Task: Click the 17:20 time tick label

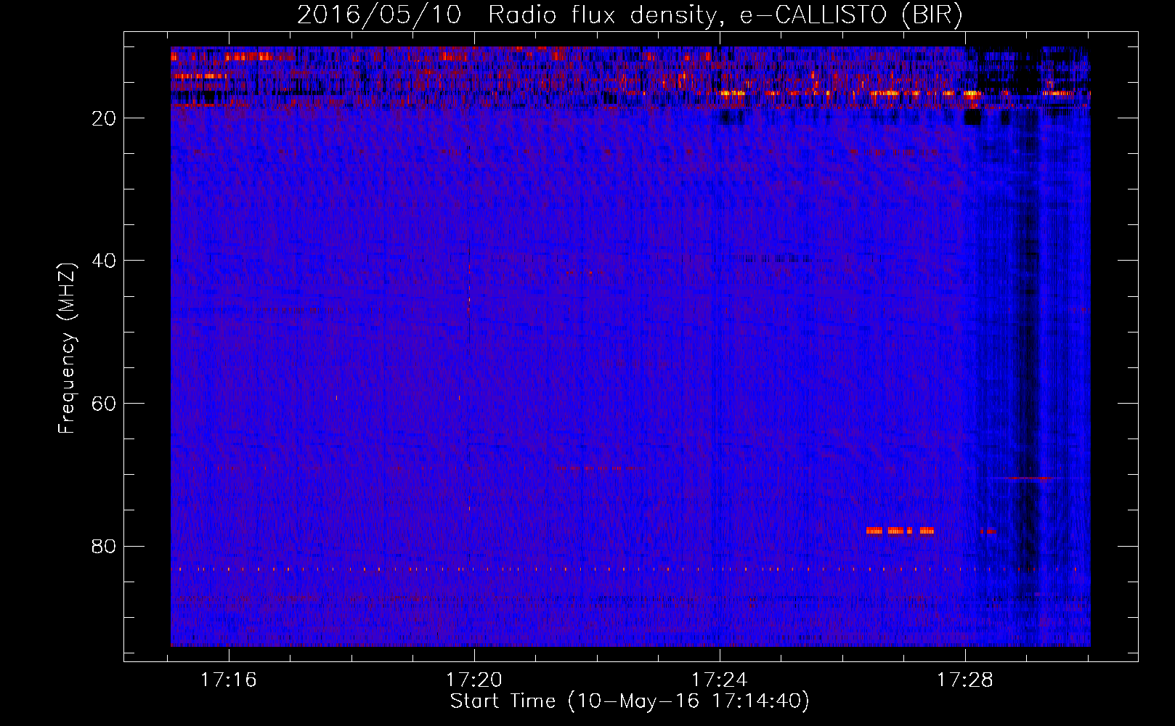Action: tap(474, 680)
